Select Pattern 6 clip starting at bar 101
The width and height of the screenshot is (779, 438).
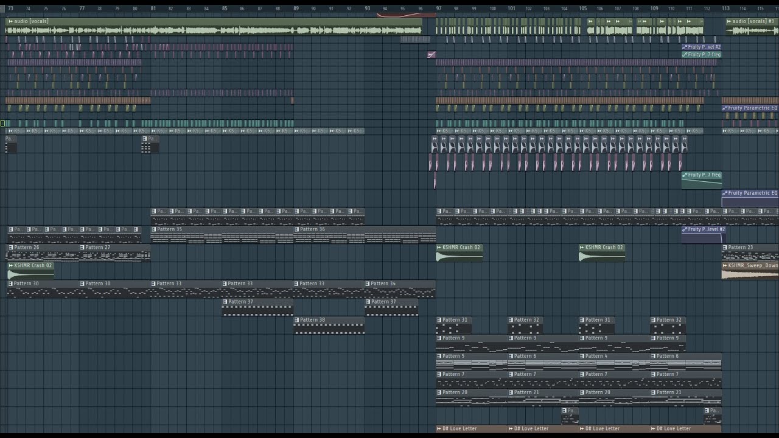543,361
